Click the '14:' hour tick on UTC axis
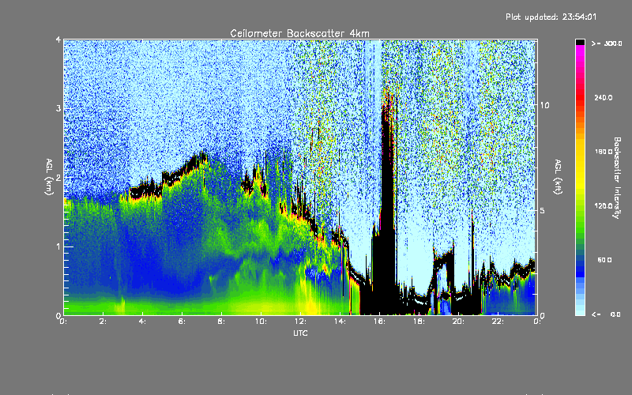 coord(340,322)
